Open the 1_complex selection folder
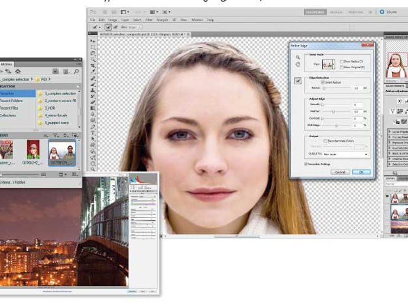Screen dimensions: 408x306 57,93
